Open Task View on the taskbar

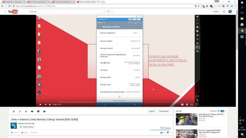point(242,13)
